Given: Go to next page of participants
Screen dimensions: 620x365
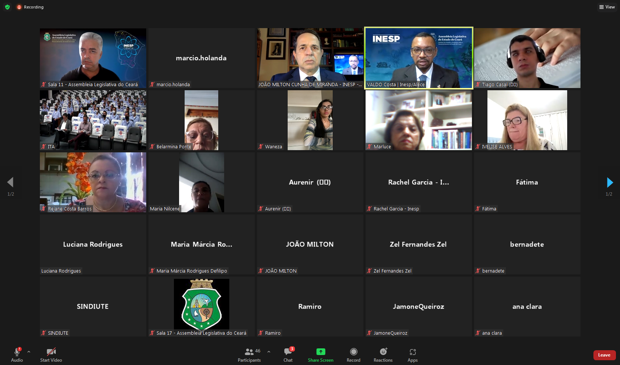Looking at the screenshot, I should coord(610,182).
